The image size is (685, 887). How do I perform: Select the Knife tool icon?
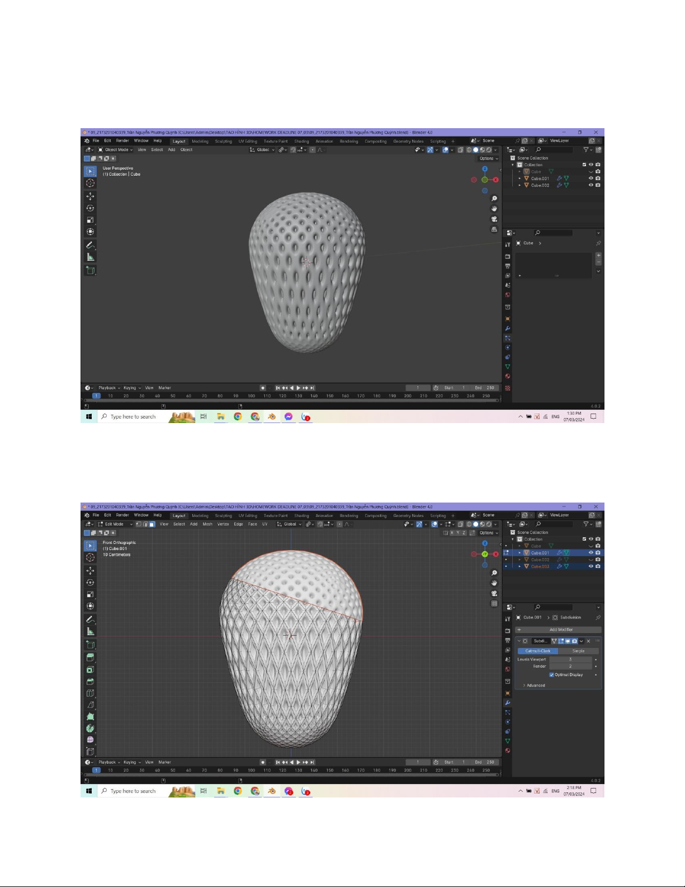(90, 705)
